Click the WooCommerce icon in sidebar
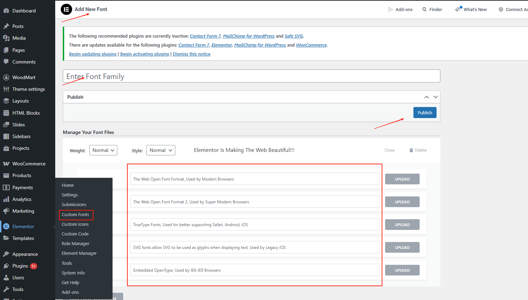 tap(6, 164)
